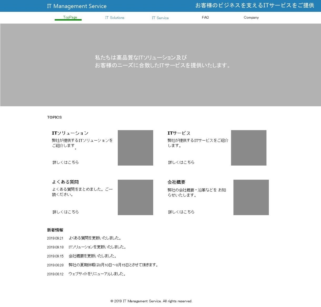Click the description 弊社の会社概要・沿革などを お知らせいたします。
This screenshot has width=321, height=307.
pyautogui.click(x=197, y=192)
